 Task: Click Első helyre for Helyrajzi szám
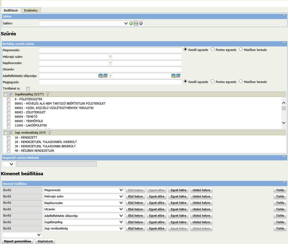(135, 196)
